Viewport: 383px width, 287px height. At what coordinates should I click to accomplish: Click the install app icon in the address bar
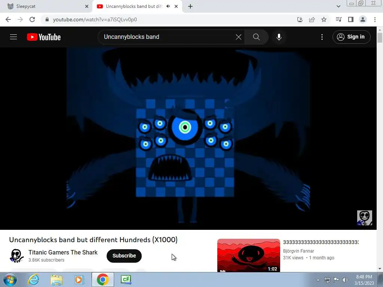pyautogui.click(x=300, y=19)
